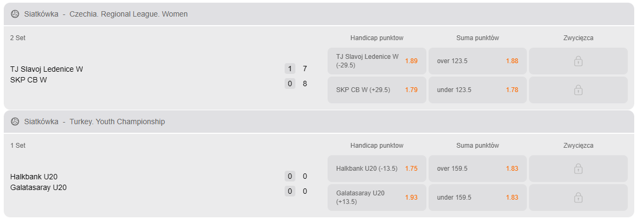Pick over 123.5 total points at 1.88
Screen dimensions: 638x220
click(477, 62)
